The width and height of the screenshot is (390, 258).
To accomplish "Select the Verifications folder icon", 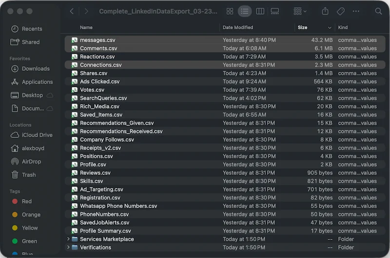I will point(75,247).
